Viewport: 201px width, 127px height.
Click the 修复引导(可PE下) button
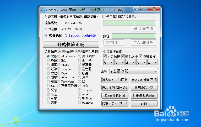pyautogui.click(x=115, y=103)
